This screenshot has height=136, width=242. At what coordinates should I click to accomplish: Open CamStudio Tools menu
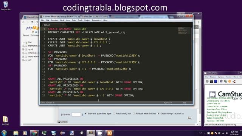point(228,77)
